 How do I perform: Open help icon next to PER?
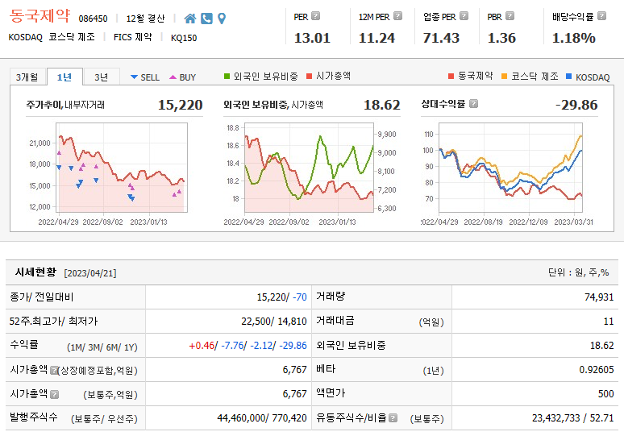point(315,16)
